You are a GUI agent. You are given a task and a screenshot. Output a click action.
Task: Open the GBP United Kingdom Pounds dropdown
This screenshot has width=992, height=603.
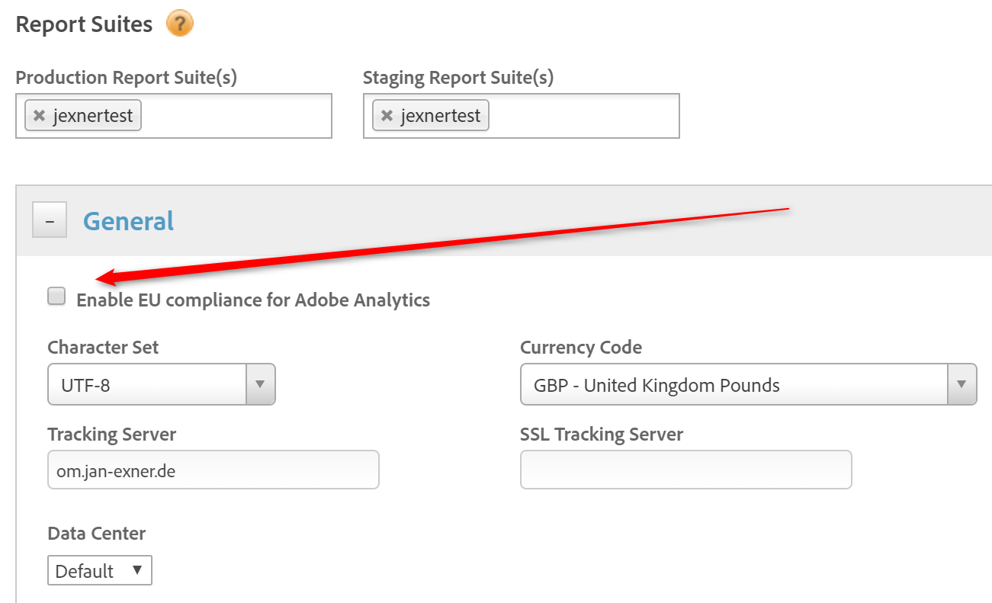pos(734,384)
